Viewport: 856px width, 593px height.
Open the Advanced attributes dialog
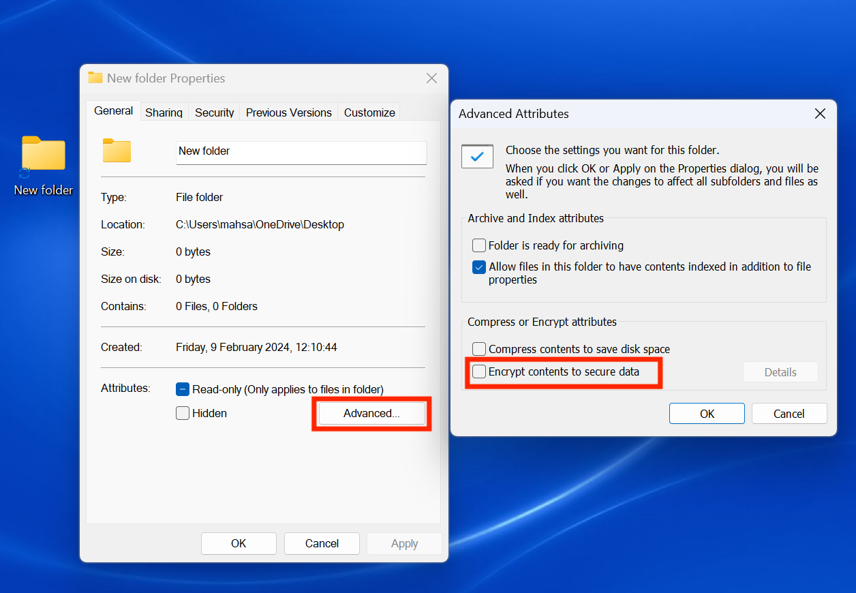tap(371, 413)
